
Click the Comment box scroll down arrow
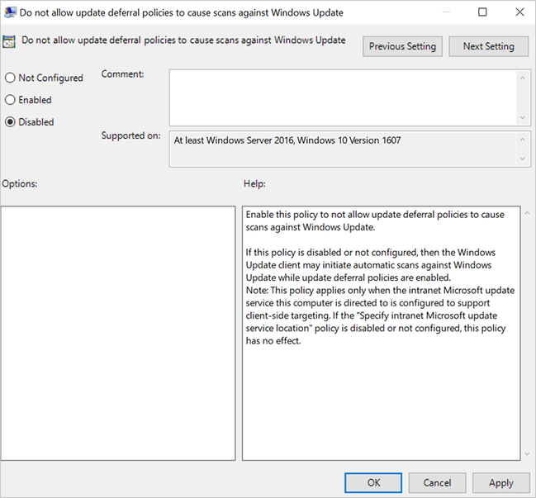[522, 117]
